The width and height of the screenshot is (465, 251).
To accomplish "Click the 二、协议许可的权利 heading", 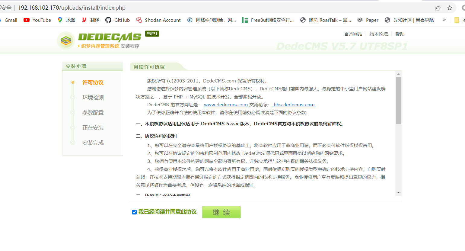I will [x=156, y=136].
